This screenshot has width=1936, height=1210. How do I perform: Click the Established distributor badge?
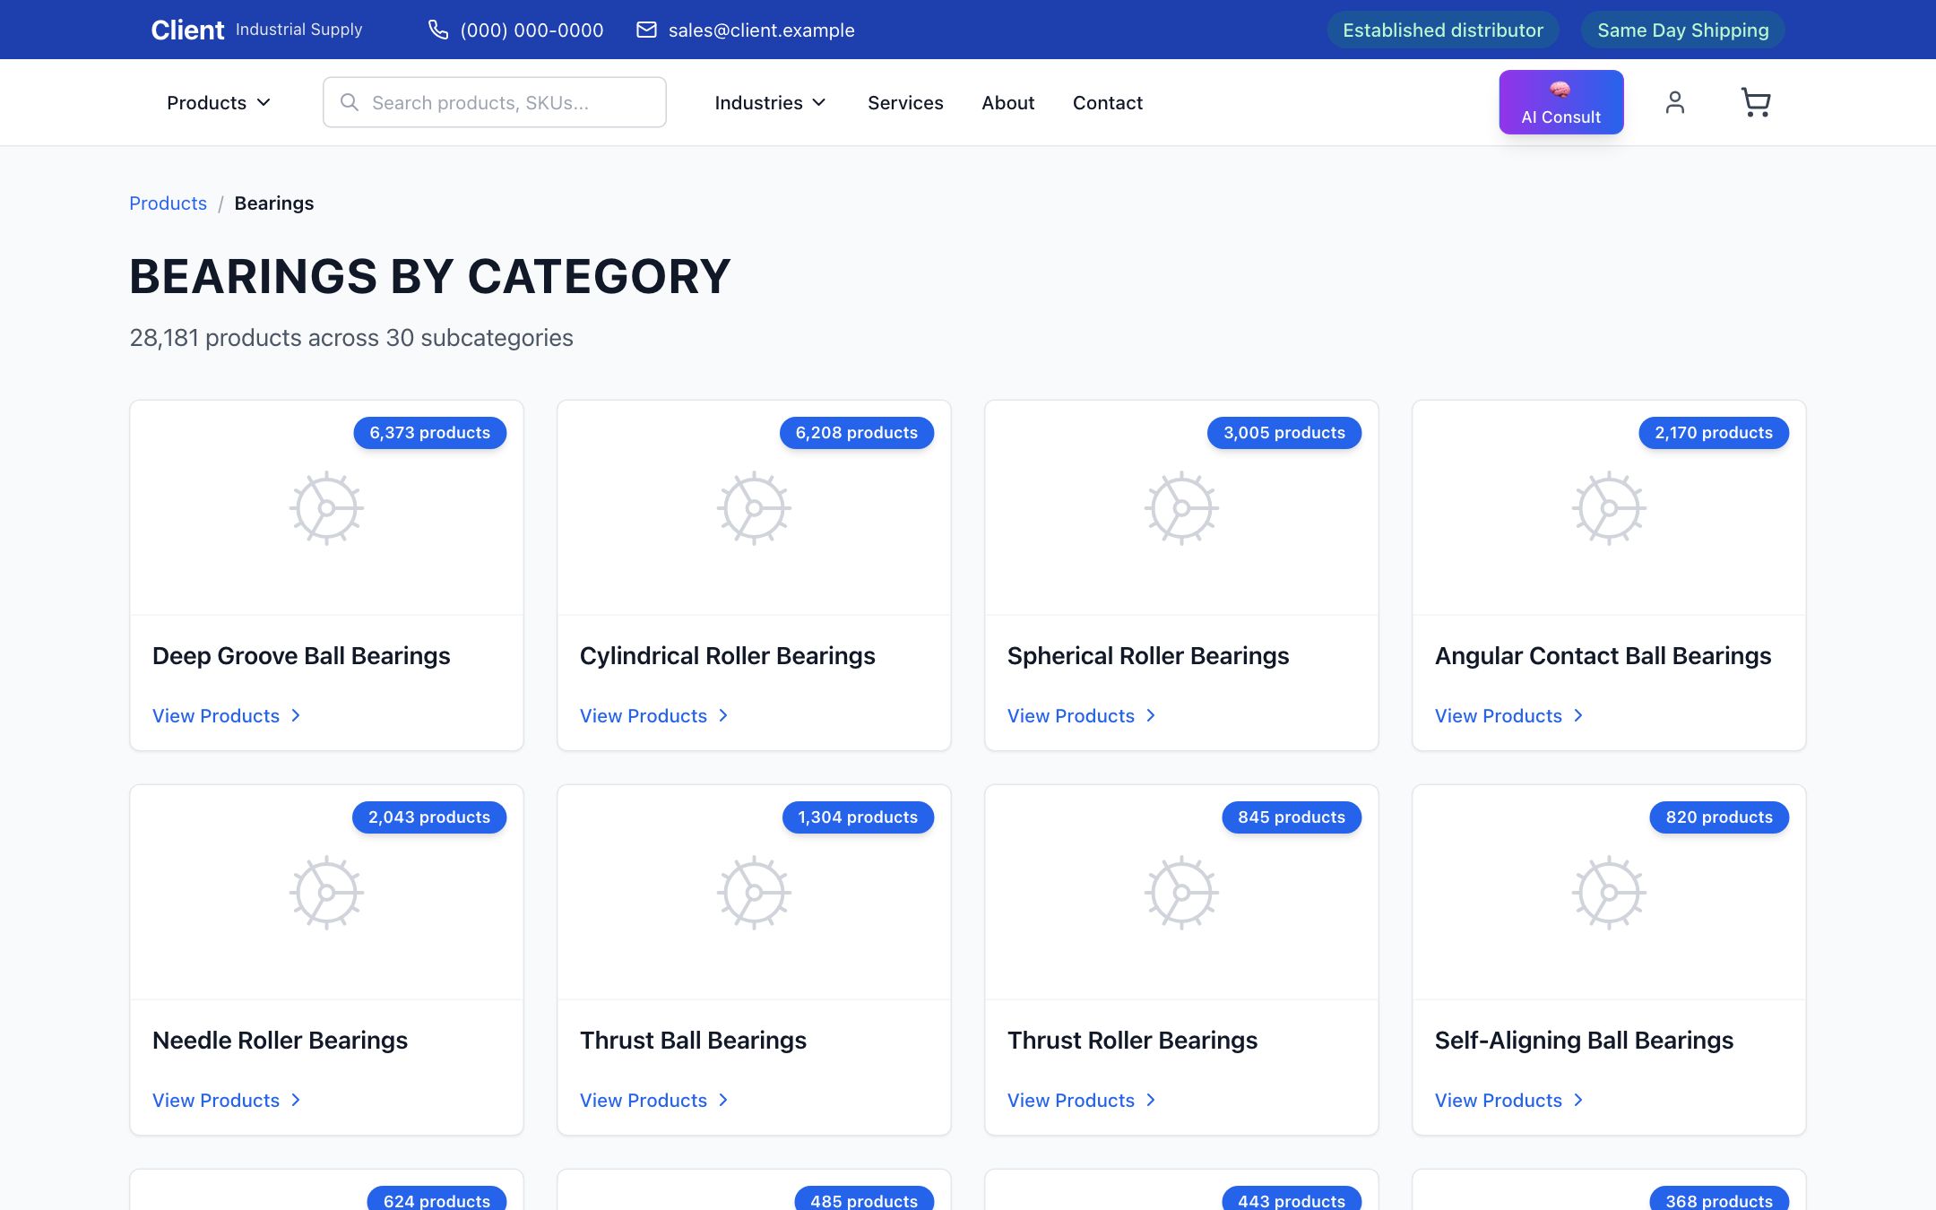click(x=1442, y=30)
